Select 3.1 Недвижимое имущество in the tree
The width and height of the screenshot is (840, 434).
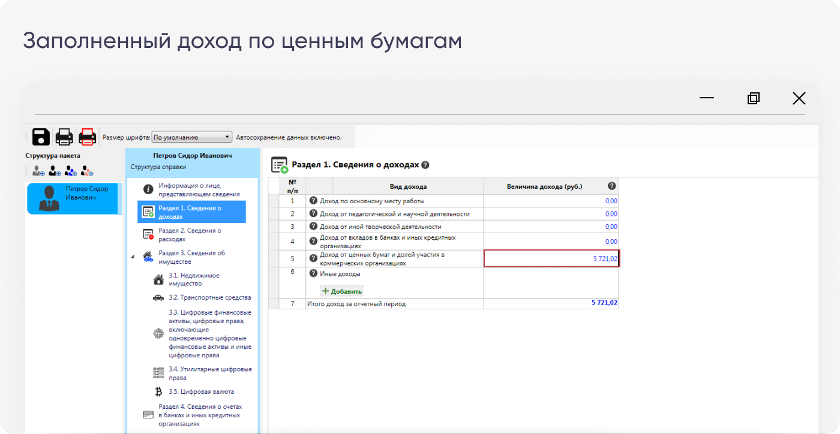click(193, 279)
